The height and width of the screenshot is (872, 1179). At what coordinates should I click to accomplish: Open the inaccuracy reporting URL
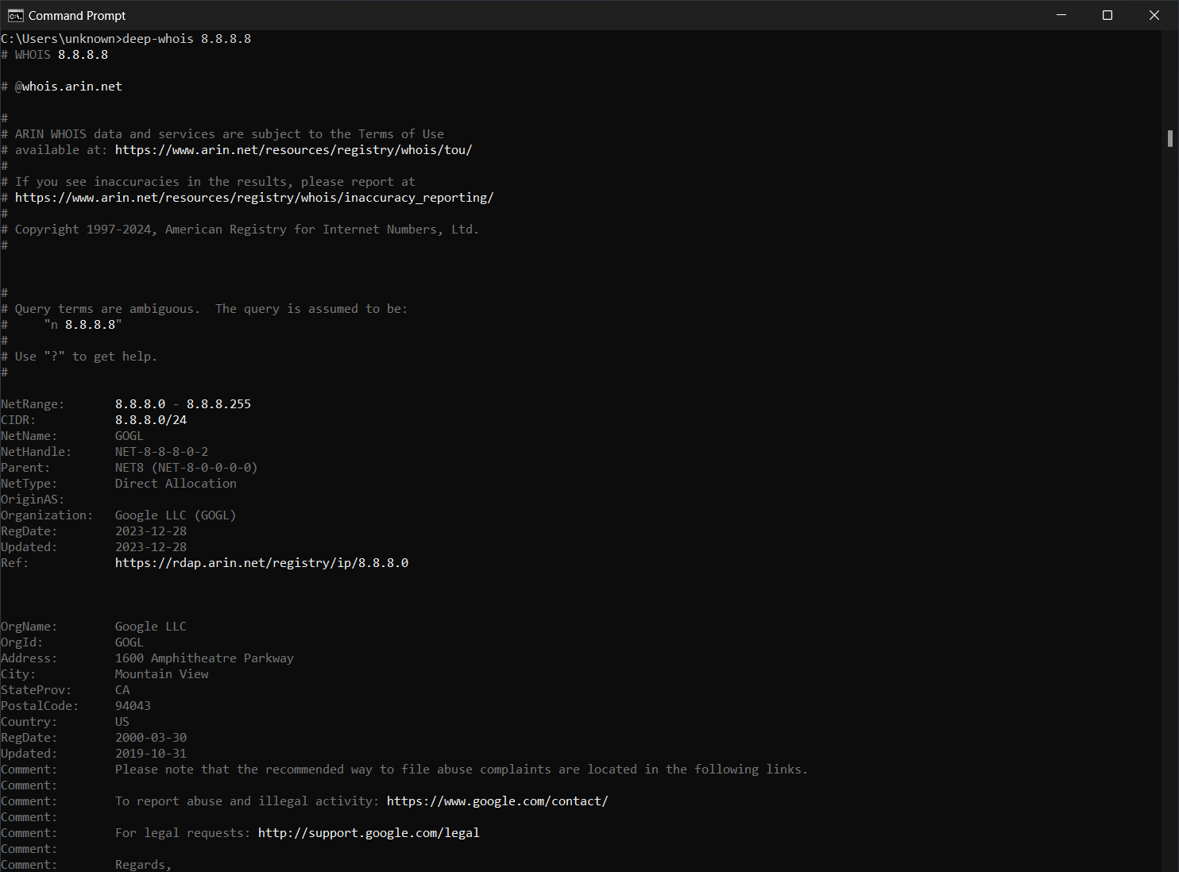click(255, 197)
